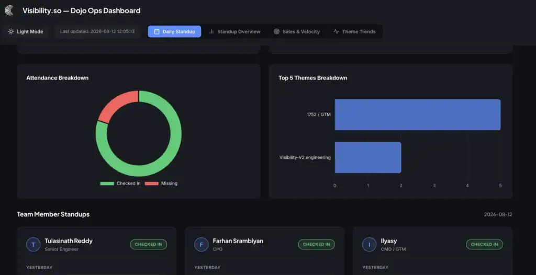Click the Visibility.so — Dojo Ops Dashboard title
Screen dimensions: 536x275
(x=81, y=10)
